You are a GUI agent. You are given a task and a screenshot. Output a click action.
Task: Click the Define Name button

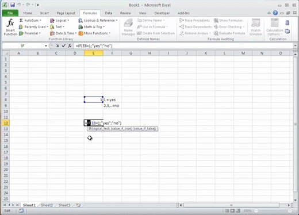(x=151, y=20)
